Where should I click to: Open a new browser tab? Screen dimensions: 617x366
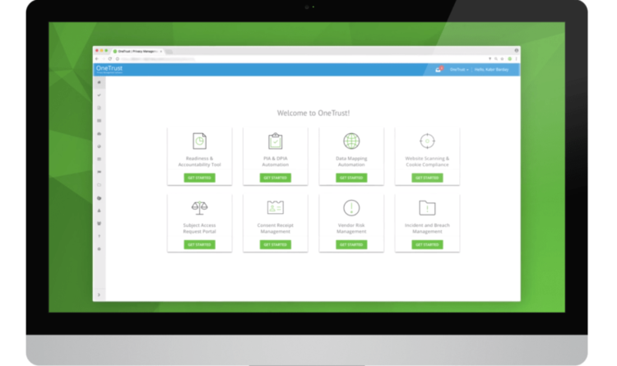click(x=169, y=52)
